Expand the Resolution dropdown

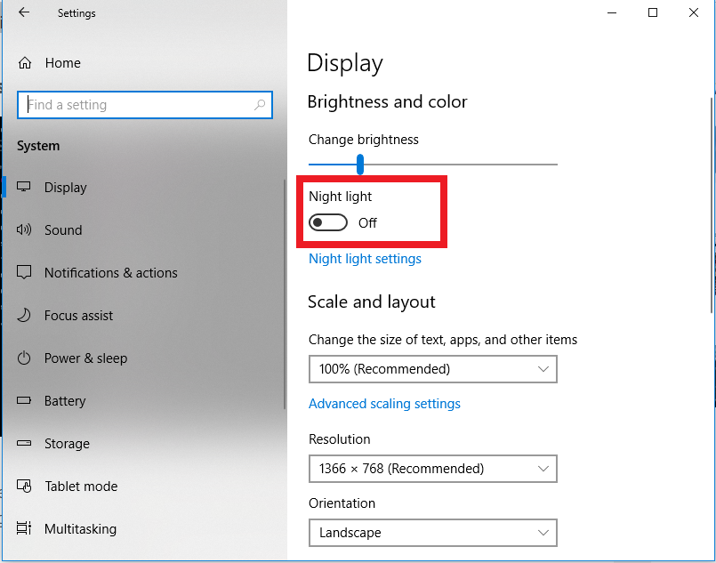433,469
